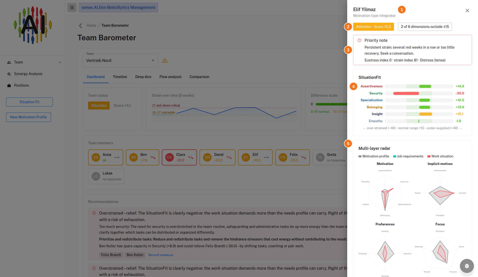Click the Synergy Analysis sidebar icon

[x=9, y=74]
